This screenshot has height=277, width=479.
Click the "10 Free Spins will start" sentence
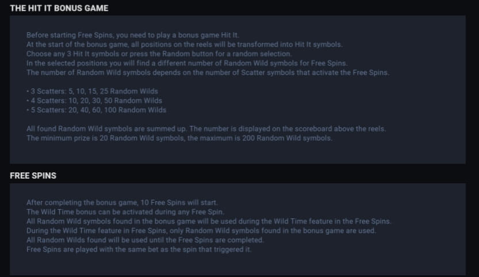(x=125, y=203)
